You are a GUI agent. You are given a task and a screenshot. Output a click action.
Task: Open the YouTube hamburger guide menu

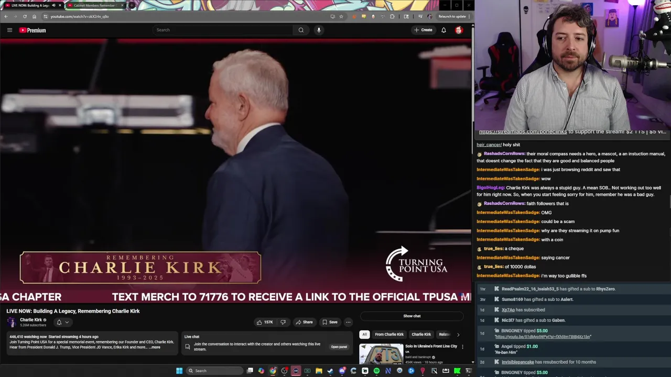[9, 30]
